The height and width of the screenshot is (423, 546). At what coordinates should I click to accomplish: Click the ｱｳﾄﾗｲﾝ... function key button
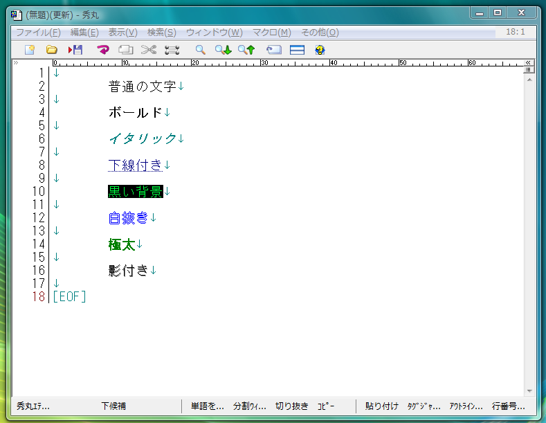466,406
